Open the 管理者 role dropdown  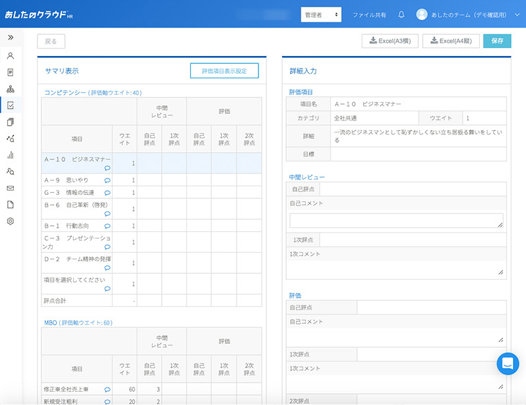tap(321, 14)
